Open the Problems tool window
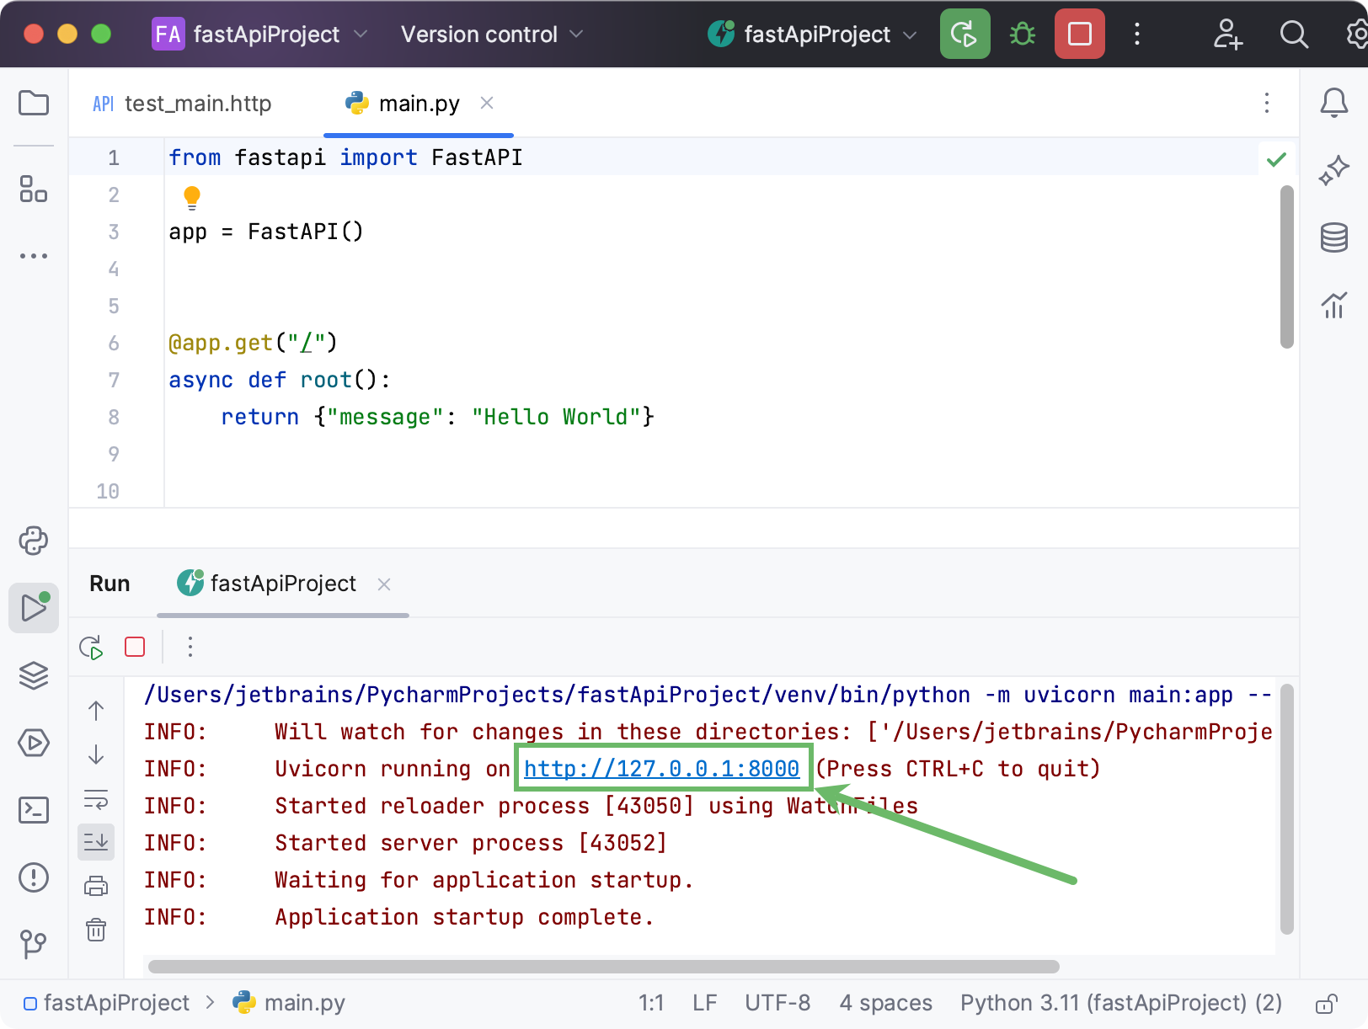Image resolution: width=1368 pixels, height=1029 pixels. point(34,877)
